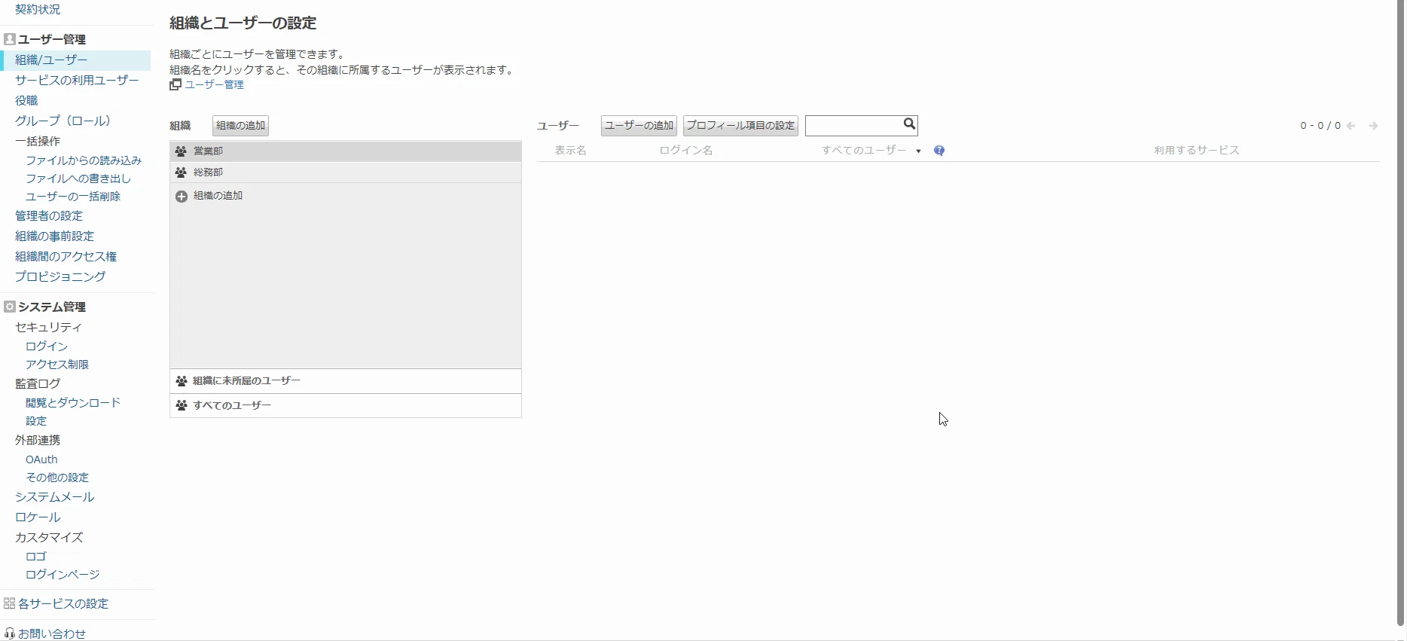Click the search magnifier icon
The height and width of the screenshot is (641, 1407).
[x=909, y=124]
